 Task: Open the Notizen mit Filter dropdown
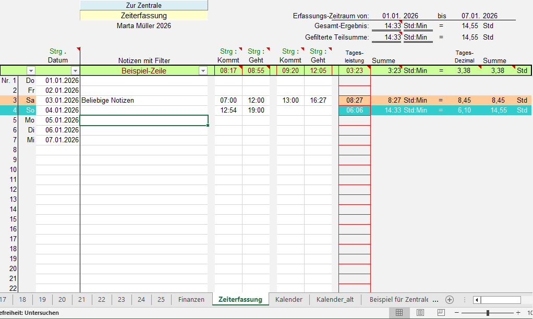click(x=203, y=71)
